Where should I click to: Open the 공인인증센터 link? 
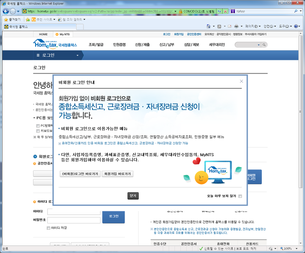pyautogui.click(x=194, y=34)
